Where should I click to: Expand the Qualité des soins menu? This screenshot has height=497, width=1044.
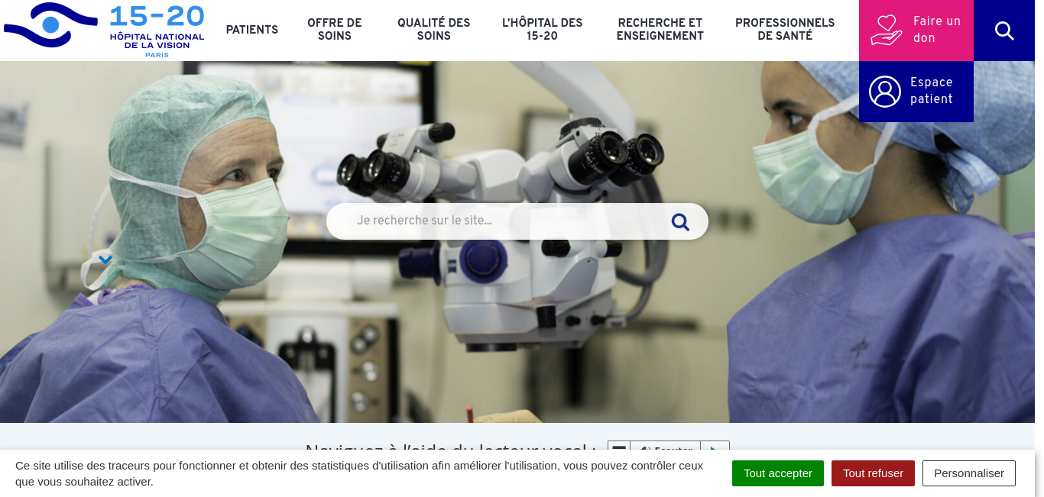[x=434, y=30]
